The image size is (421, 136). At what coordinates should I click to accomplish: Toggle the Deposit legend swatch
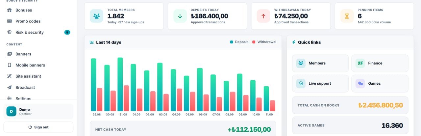232,42
